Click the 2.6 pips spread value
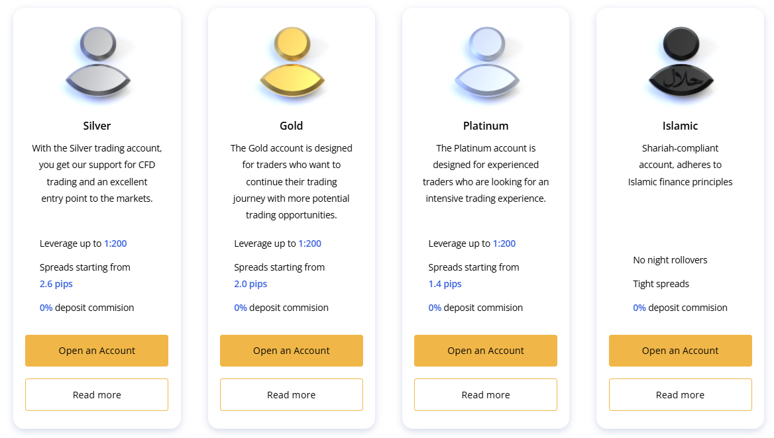The height and width of the screenshot is (438, 774). click(56, 284)
